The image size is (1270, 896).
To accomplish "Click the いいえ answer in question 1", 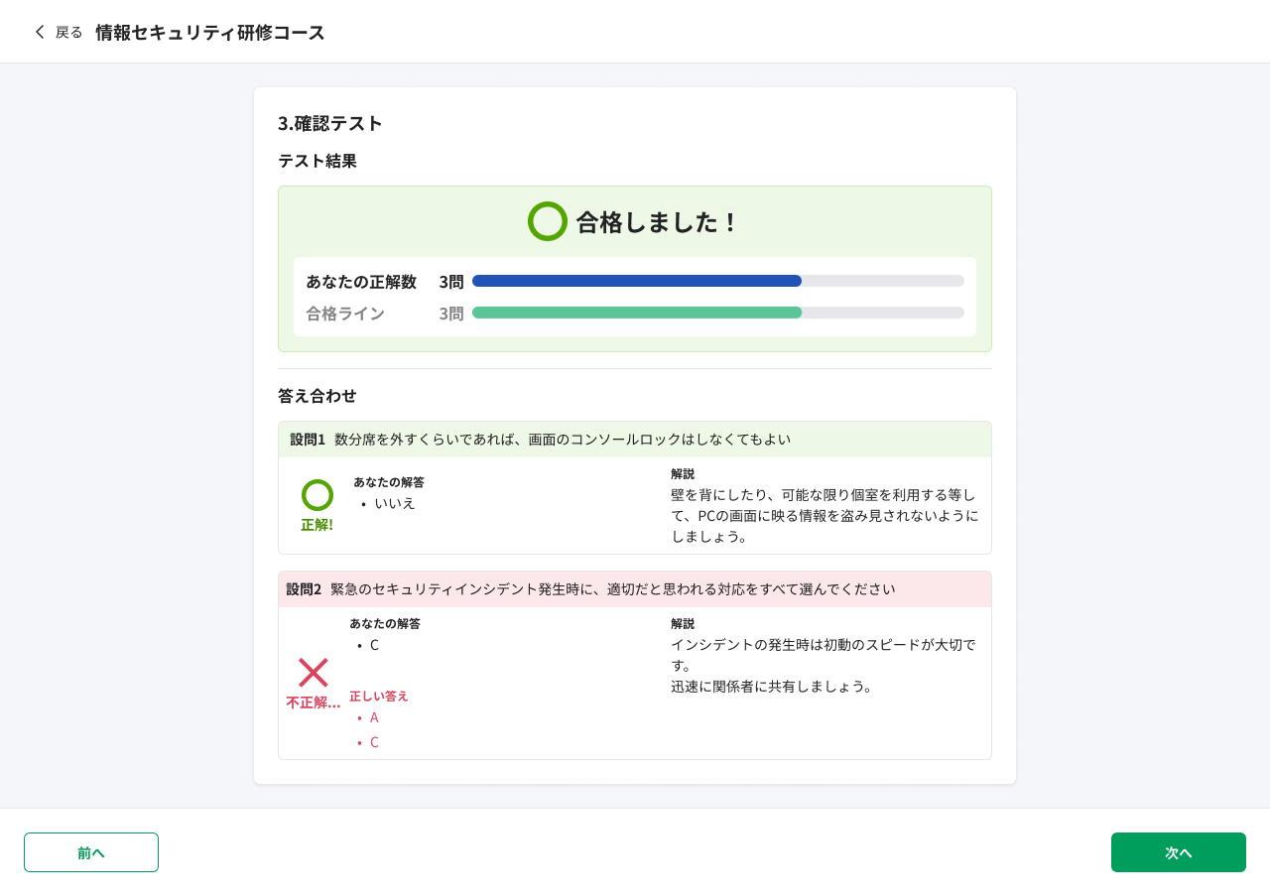I will coord(395,503).
